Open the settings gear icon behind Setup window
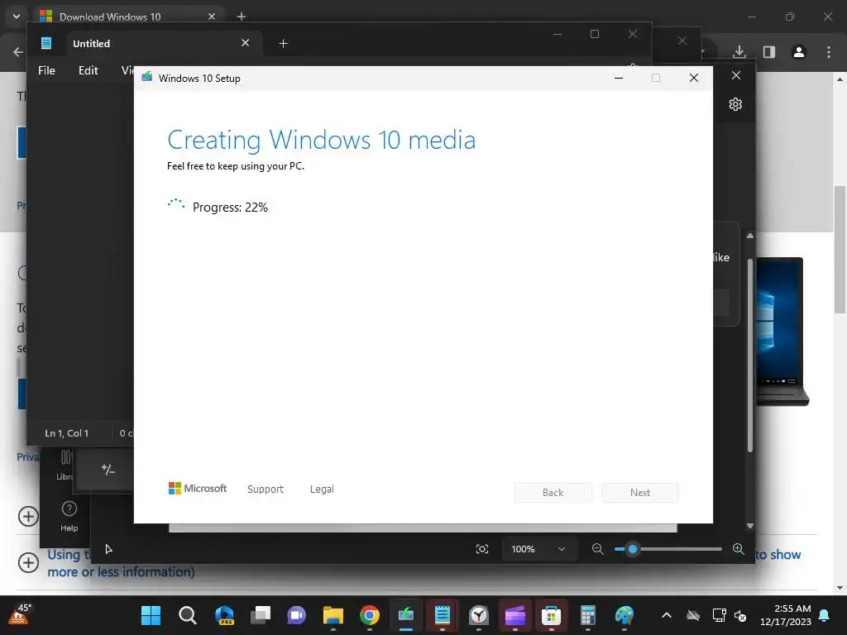Viewport: 847px width, 635px height. (x=735, y=104)
